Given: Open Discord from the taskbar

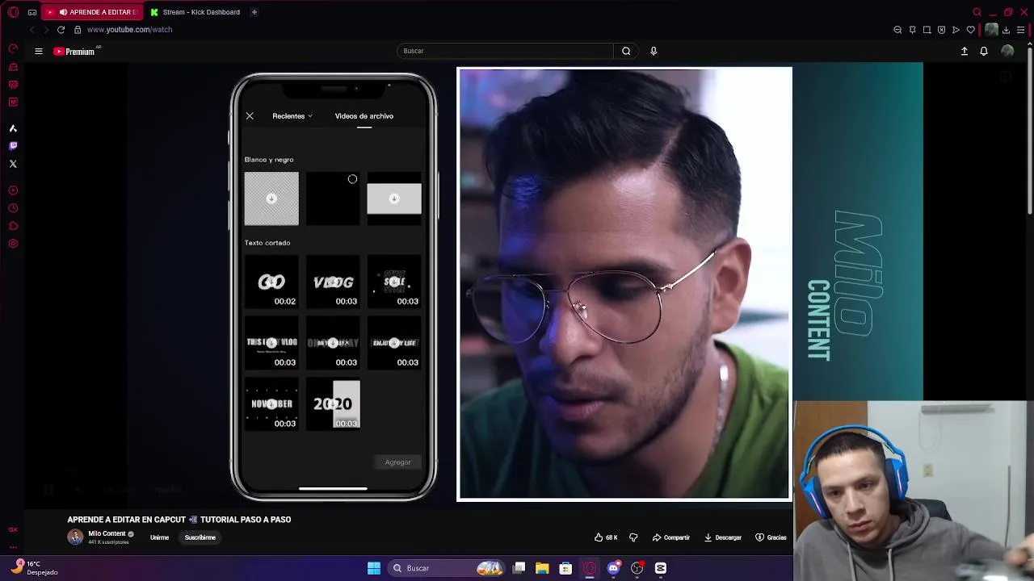Looking at the screenshot, I should pyautogui.click(x=613, y=568).
